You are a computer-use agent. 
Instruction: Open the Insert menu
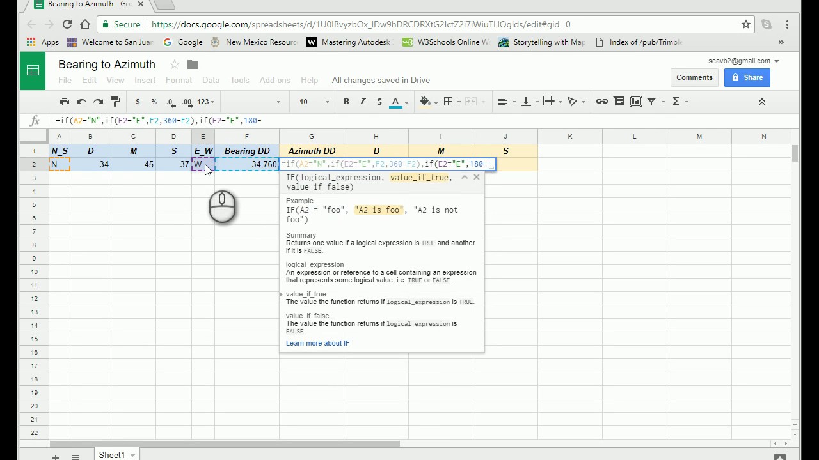point(145,80)
